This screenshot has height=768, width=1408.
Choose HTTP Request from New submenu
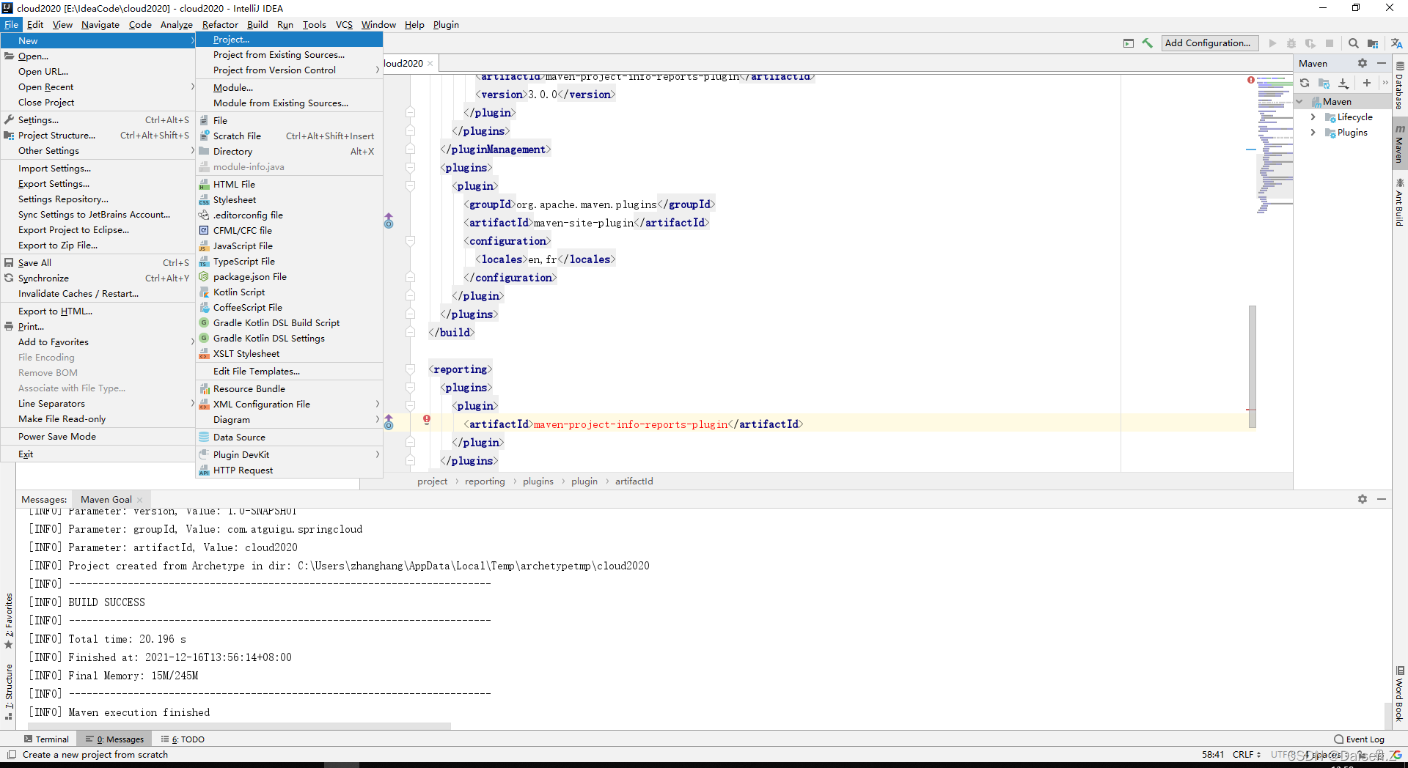pyautogui.click(x=289, y=470)
